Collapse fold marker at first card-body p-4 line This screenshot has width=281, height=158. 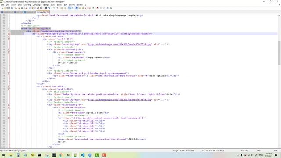pyautogui.click(x=9, y=50)
